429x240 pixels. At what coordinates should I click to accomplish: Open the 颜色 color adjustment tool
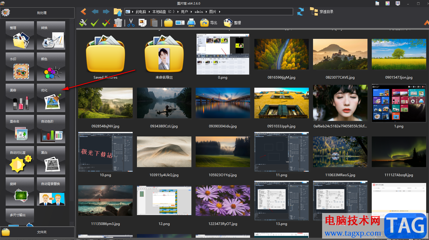click(51, 67)
